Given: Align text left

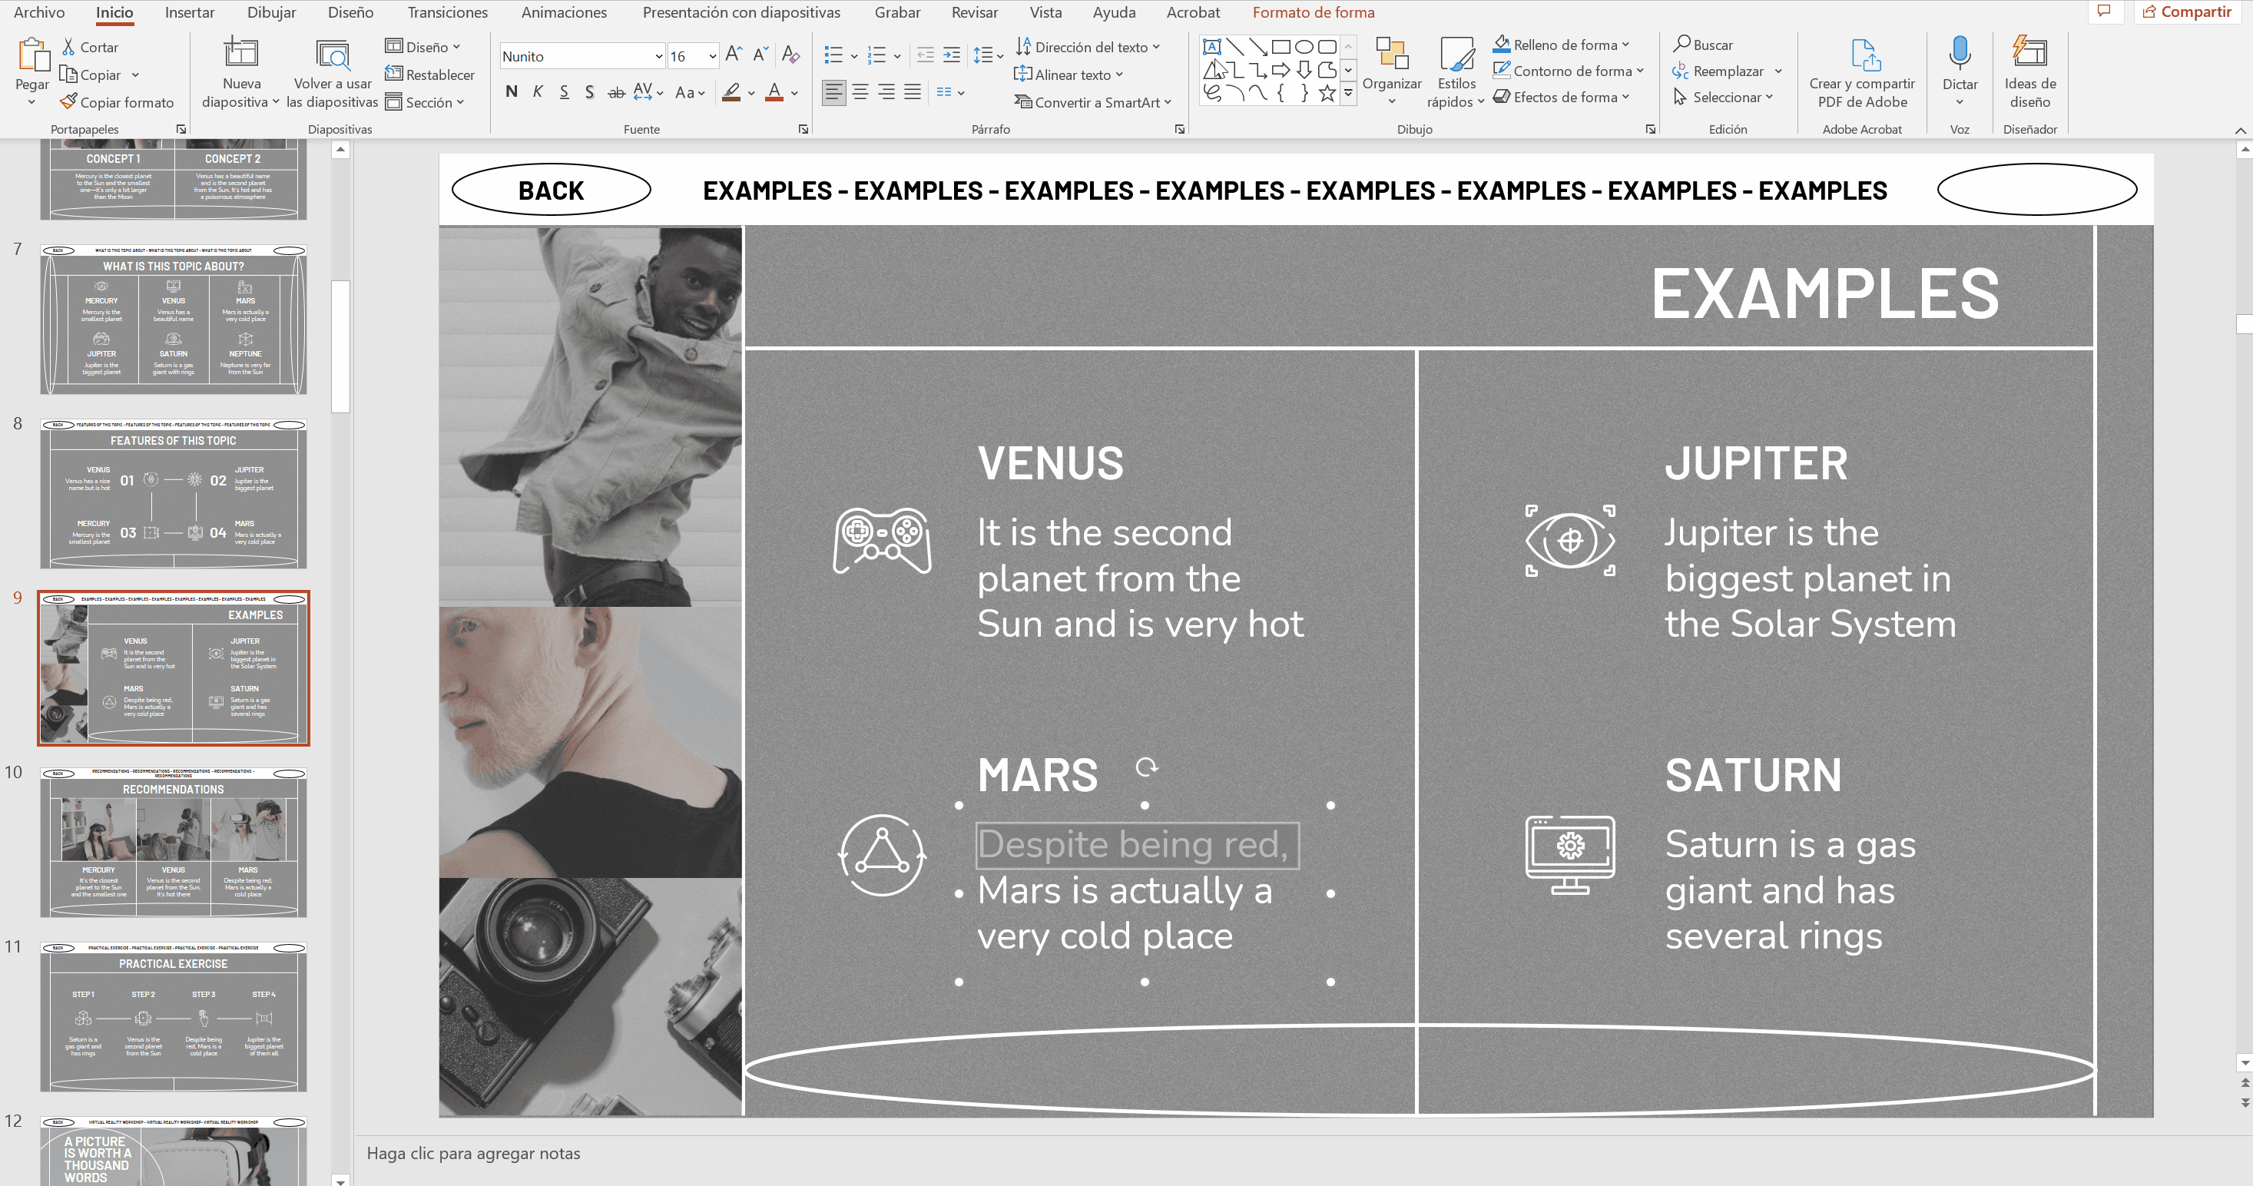Looking at the screenshot, I should (833, 92).
